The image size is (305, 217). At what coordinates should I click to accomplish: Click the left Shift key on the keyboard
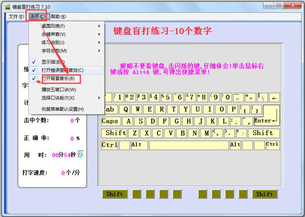(x=114, y=133)
